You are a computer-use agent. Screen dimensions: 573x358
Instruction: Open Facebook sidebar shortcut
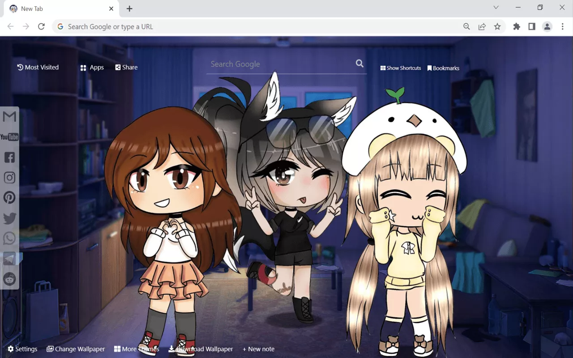point(9,157)
